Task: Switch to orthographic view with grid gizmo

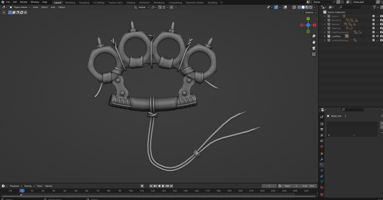Action: tap(314, 54)
